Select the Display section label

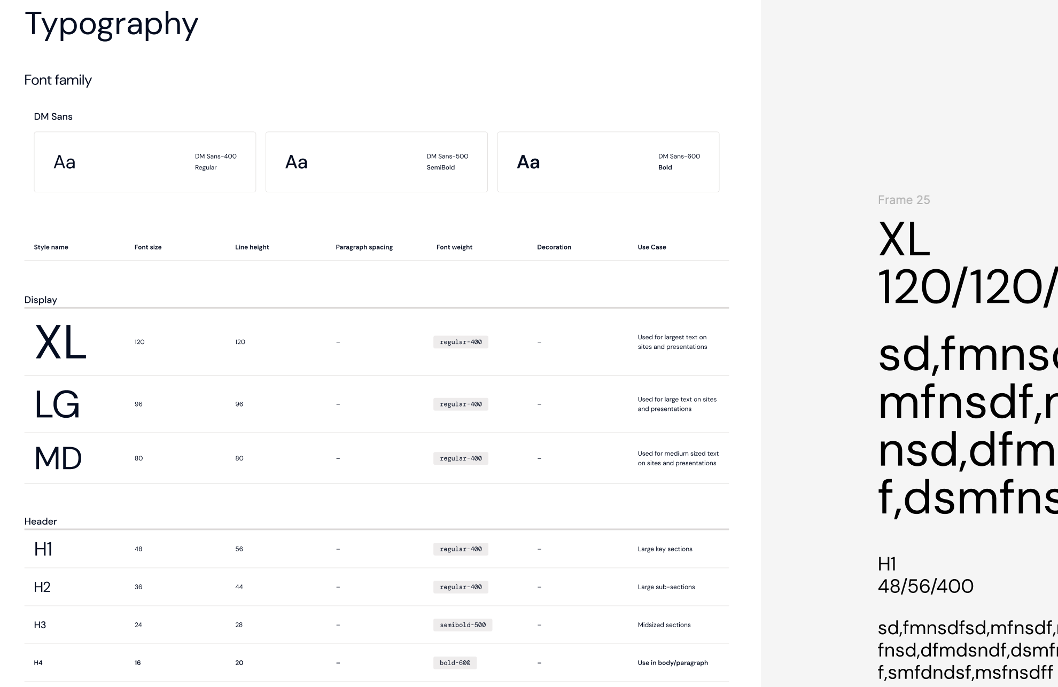coord(41,300)
